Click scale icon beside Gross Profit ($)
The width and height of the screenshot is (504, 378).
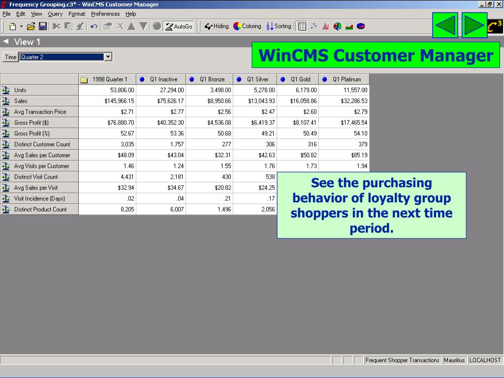point(6,123)
